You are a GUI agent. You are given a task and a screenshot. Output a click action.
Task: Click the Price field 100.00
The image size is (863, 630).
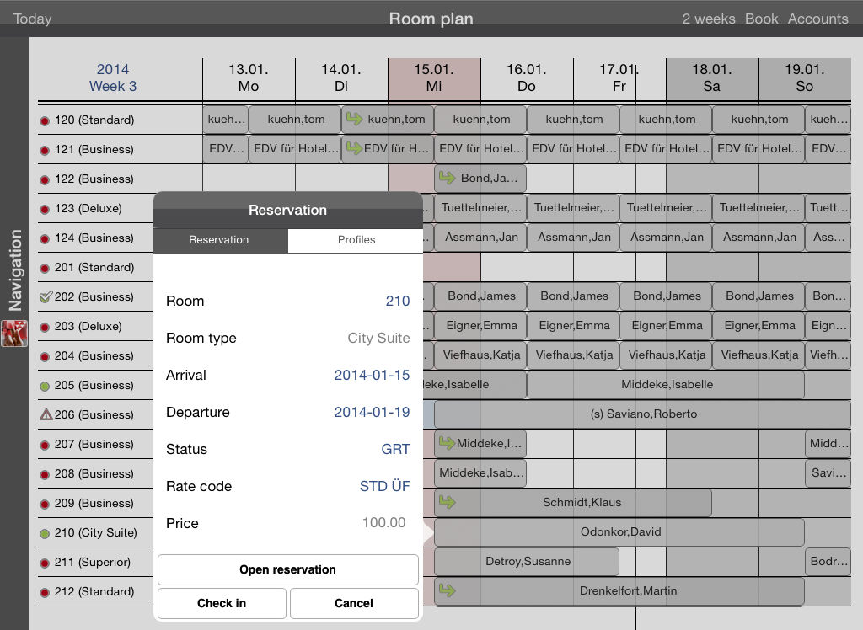(x=383, y=523)
